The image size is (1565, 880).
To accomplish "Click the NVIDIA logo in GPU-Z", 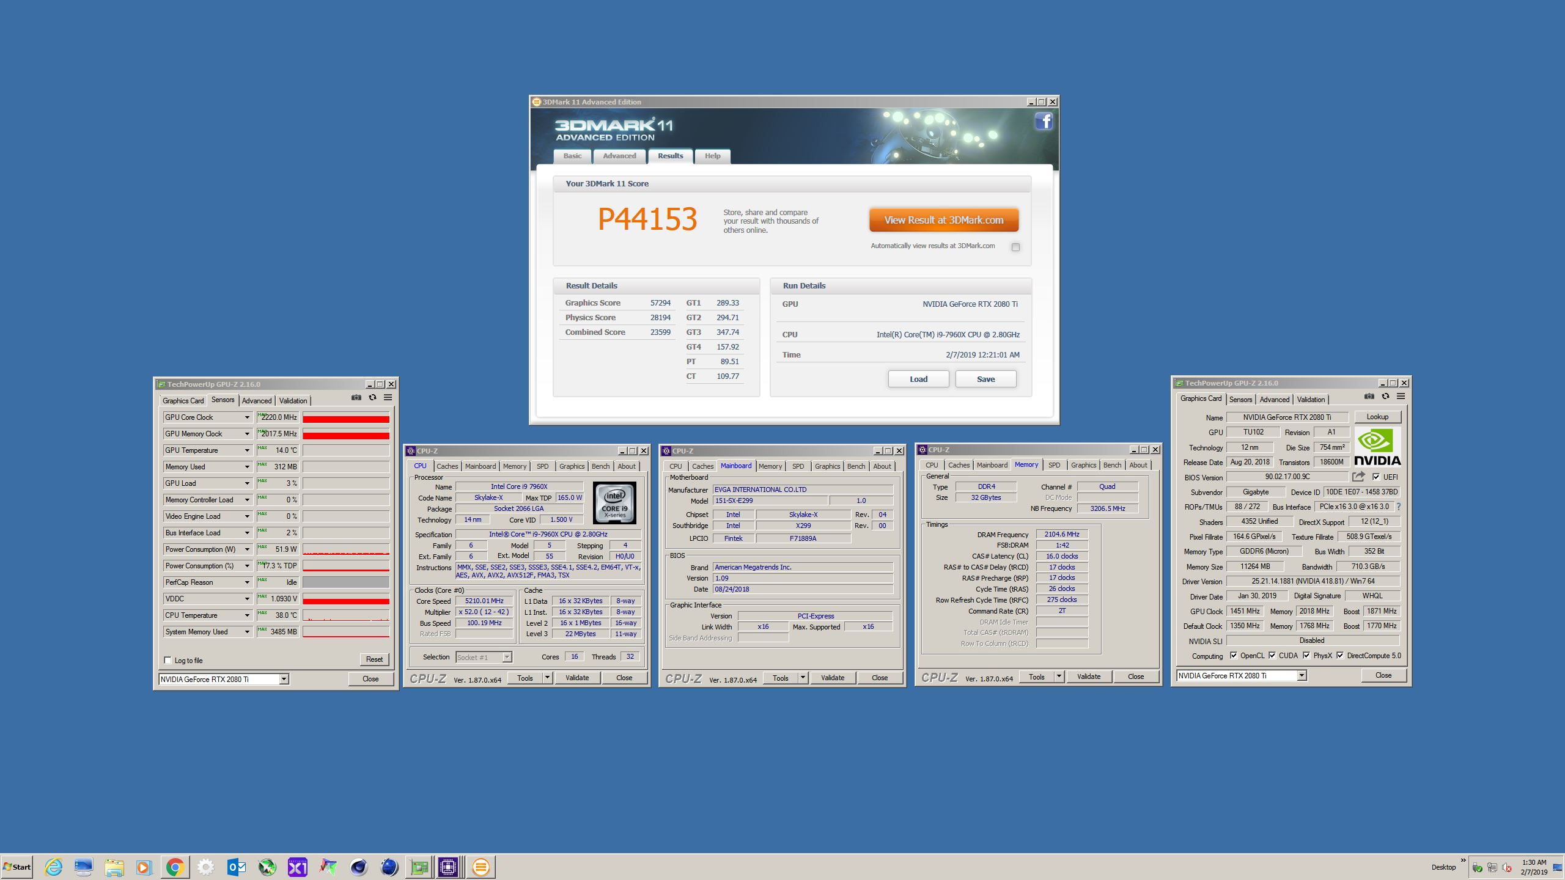I will click(x=1377, y=447).
